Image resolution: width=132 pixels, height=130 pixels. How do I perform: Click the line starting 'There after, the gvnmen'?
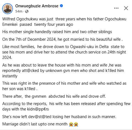54,96
